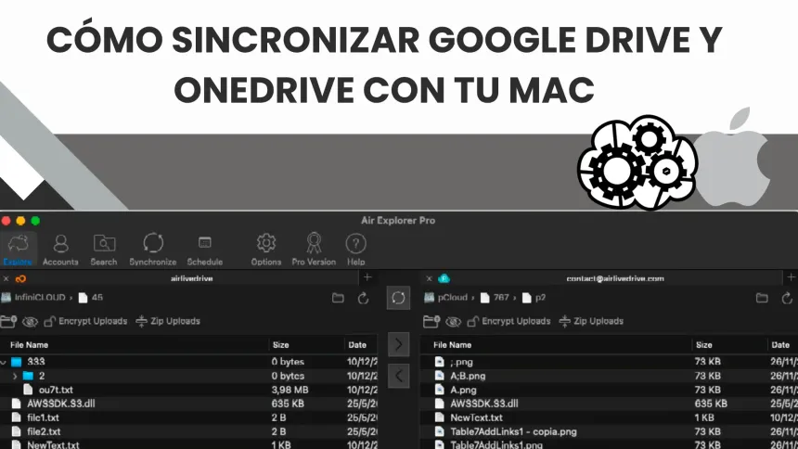798x449 pixels.
Task: Open Options gear in toolbar
Action: (265, 250)
